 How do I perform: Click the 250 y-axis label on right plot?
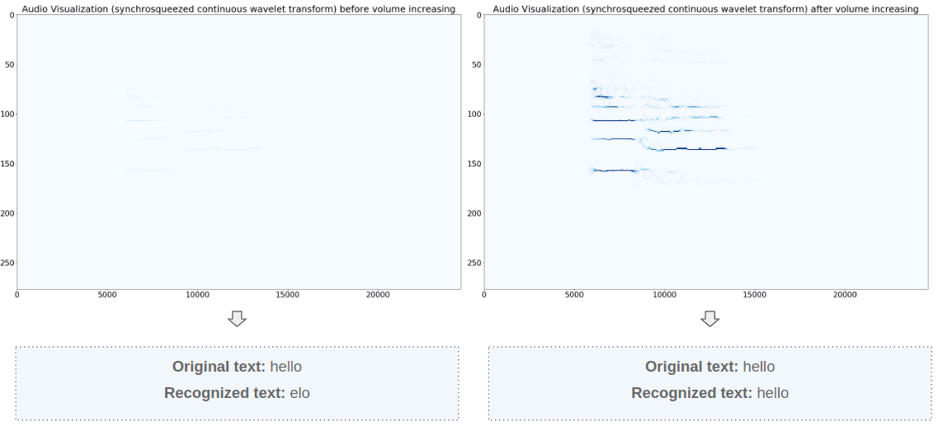(475, 263)
